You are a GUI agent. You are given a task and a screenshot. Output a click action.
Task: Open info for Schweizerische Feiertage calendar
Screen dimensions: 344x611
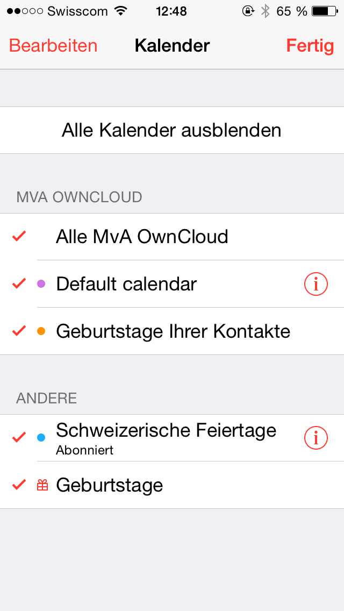coord(316,437)
